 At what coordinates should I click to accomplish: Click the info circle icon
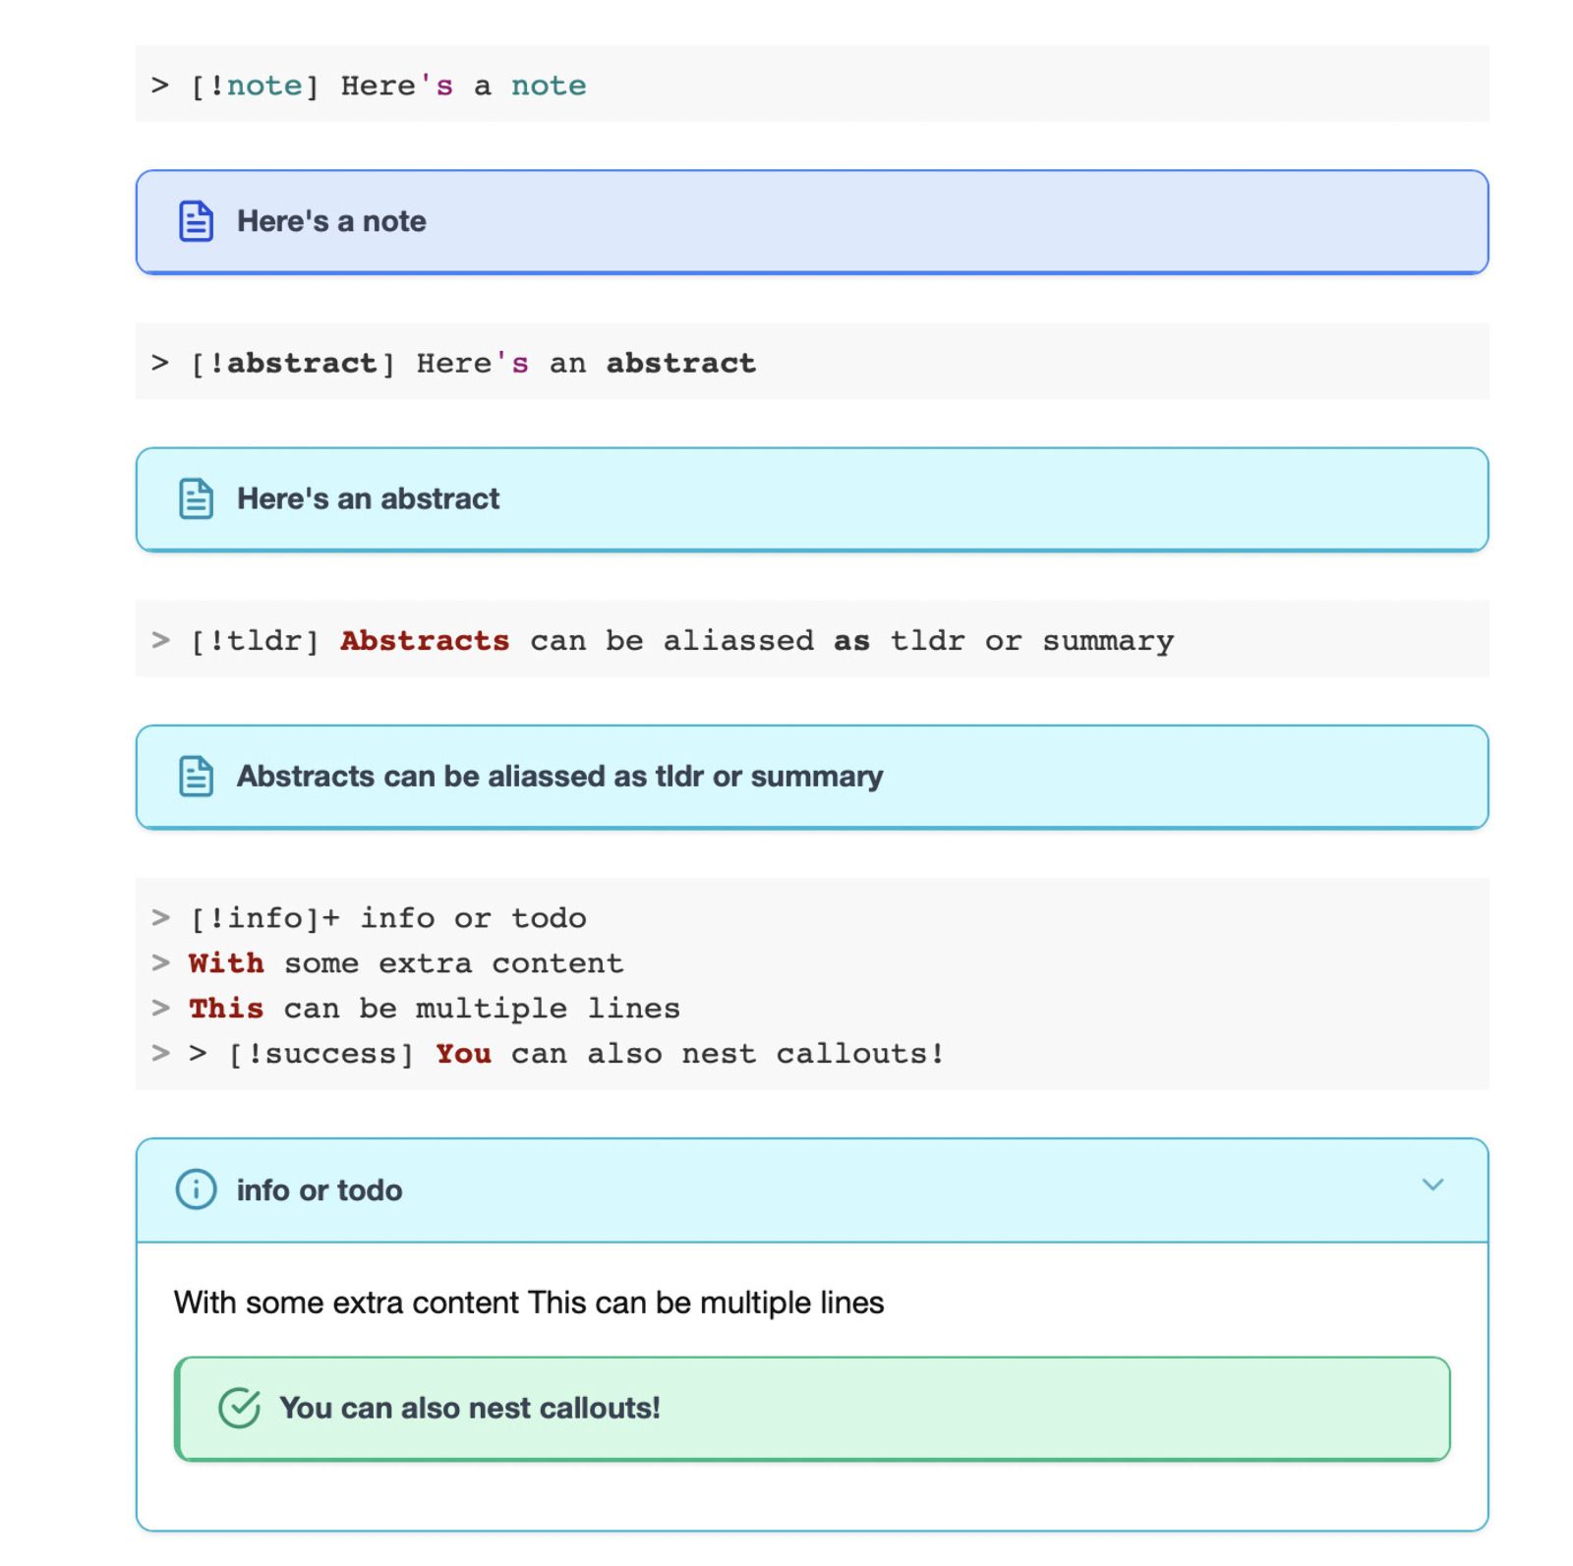196,1189
